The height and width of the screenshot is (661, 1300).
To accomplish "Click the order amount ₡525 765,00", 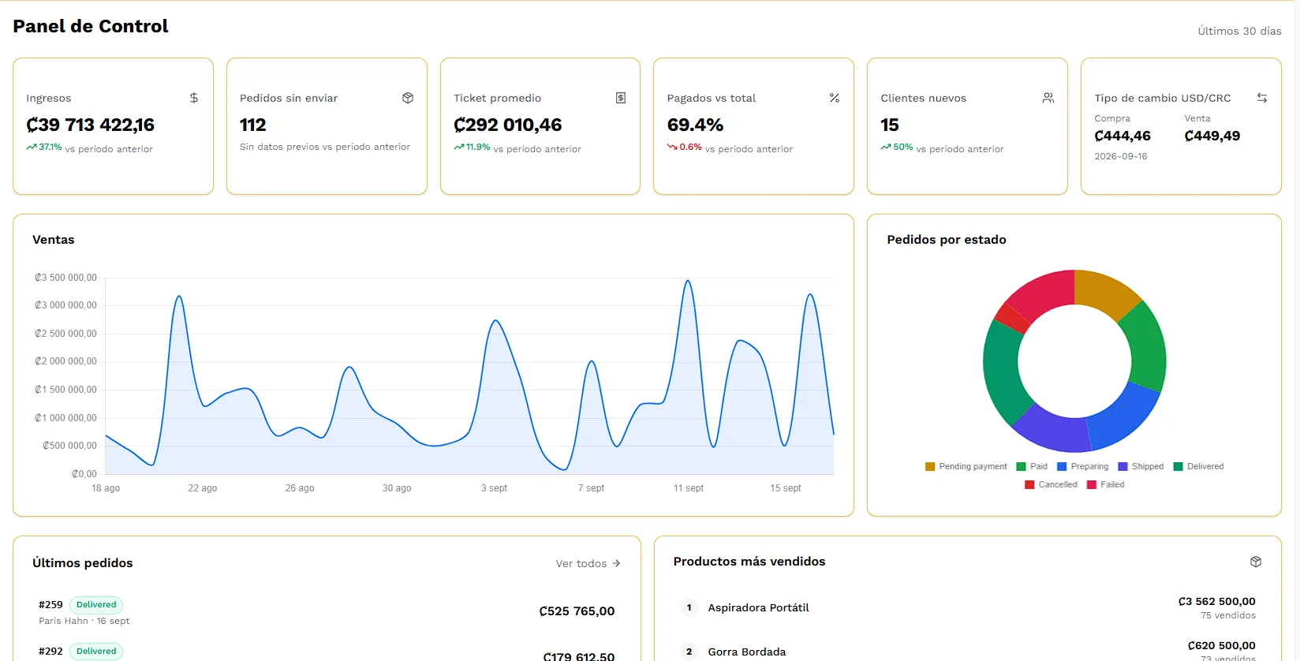I will [x=577, y=611].
